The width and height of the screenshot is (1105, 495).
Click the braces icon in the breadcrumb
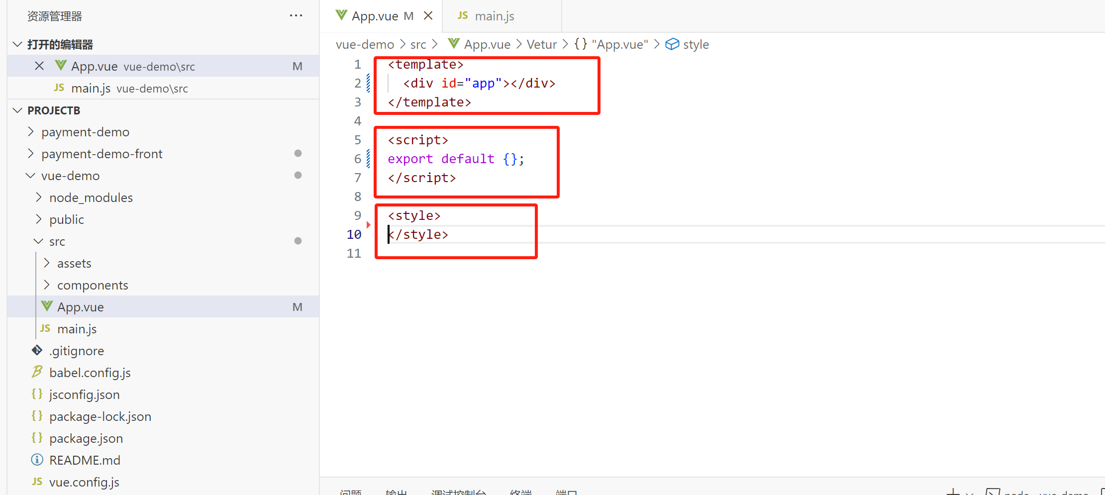tap(580, 44)
